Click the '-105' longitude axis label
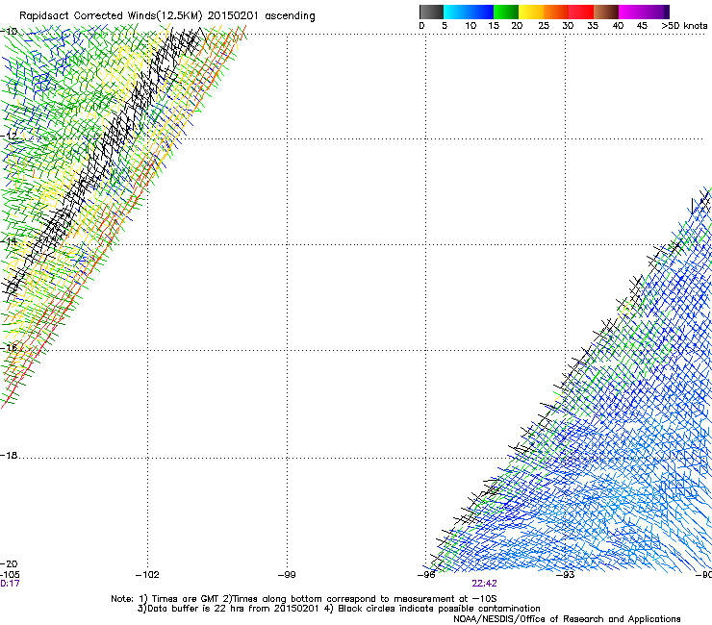The width and height of the screenshot is (712, 625). click(x=10, y=575)
